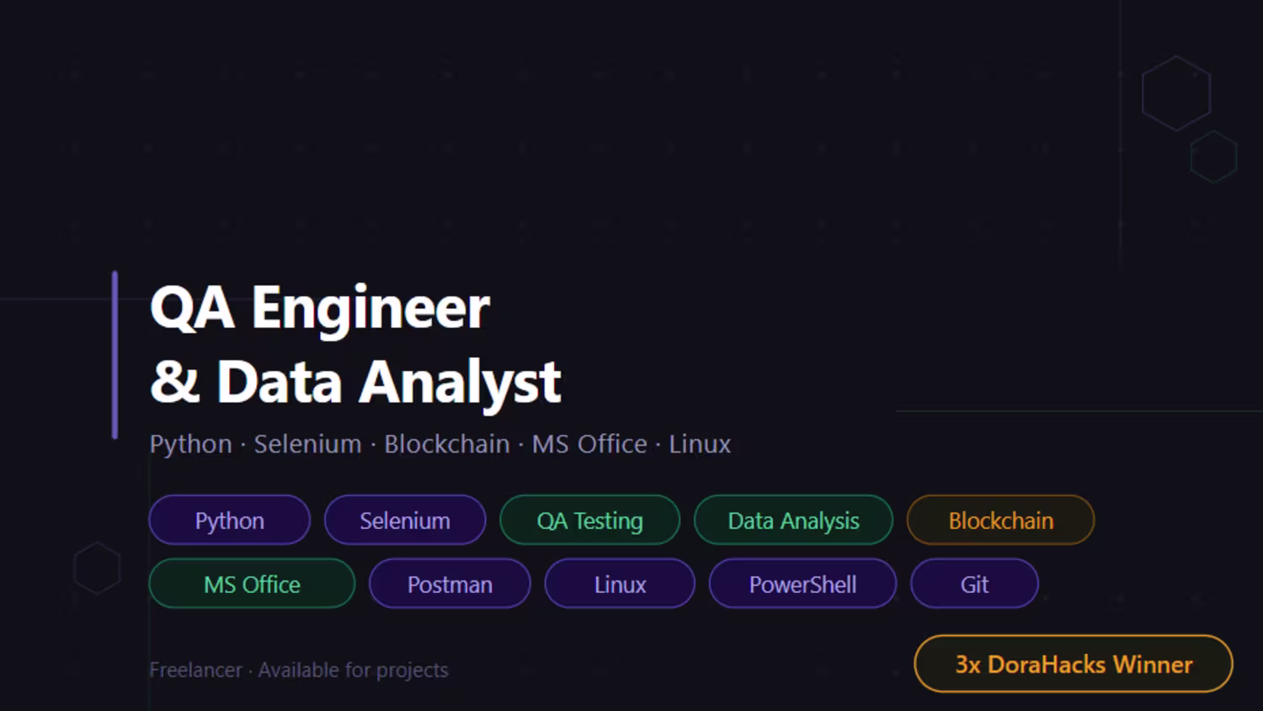Select the Git tag

point(974,584)
